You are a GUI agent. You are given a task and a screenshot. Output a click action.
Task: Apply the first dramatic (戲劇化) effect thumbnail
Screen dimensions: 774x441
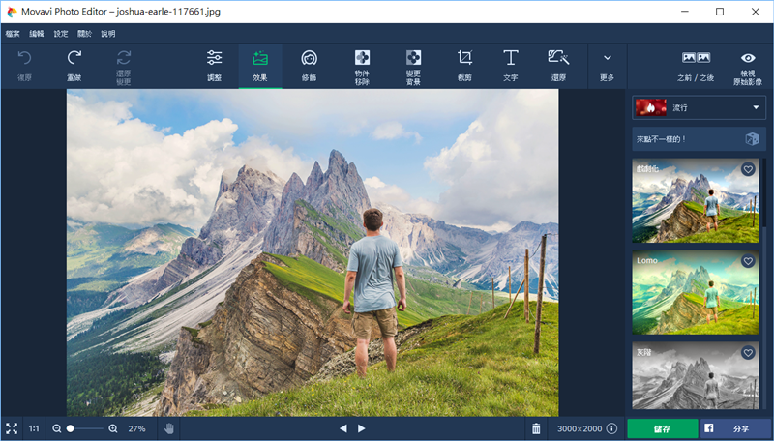pyautogui.click(x=696, y=201)
